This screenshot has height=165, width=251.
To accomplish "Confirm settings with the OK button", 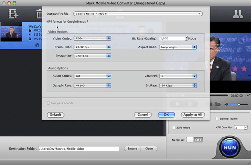I will 166,115.
